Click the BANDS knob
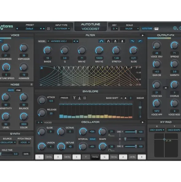This screenshot has height=182, width=181. pos(48,51)
